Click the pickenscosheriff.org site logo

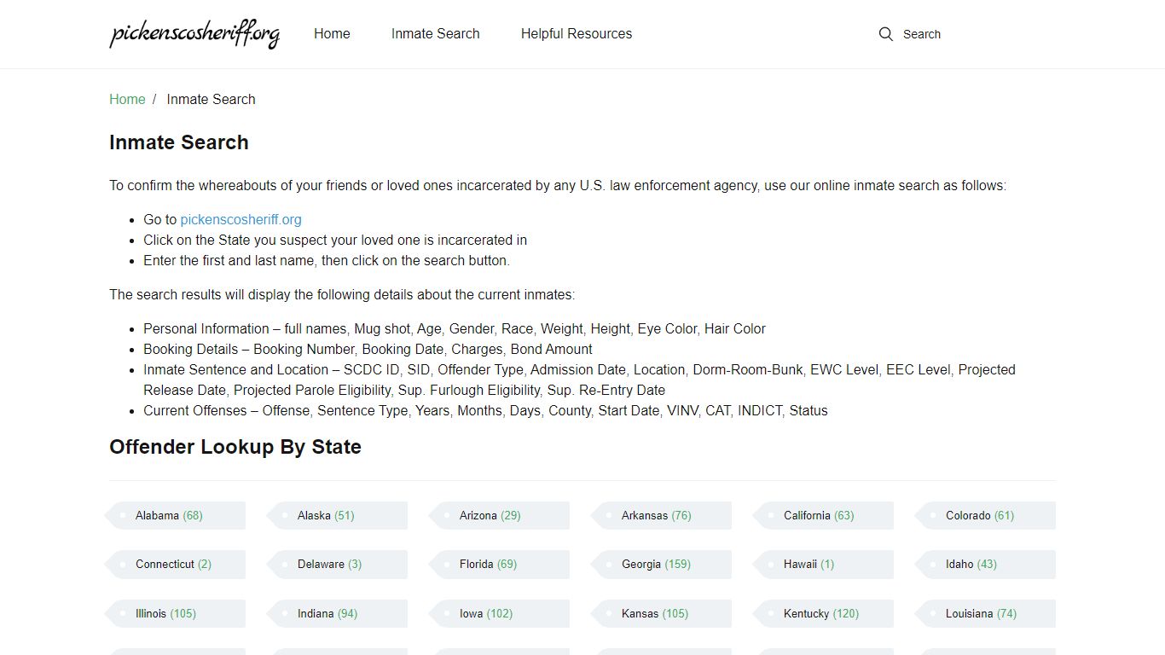pyautogui.click(x=194, y=34)
